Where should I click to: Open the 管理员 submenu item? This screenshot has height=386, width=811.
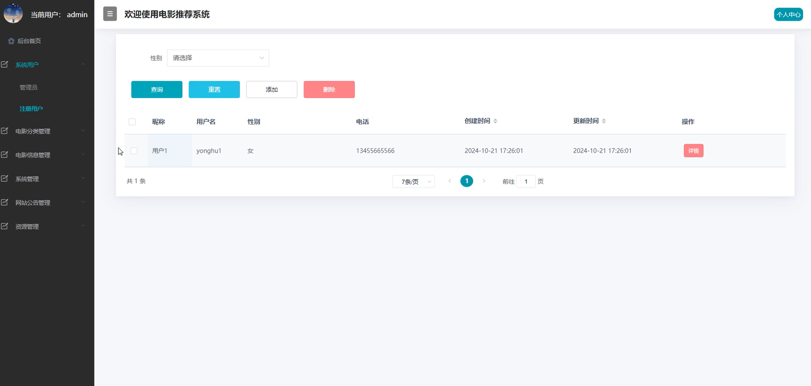point(29,87)
